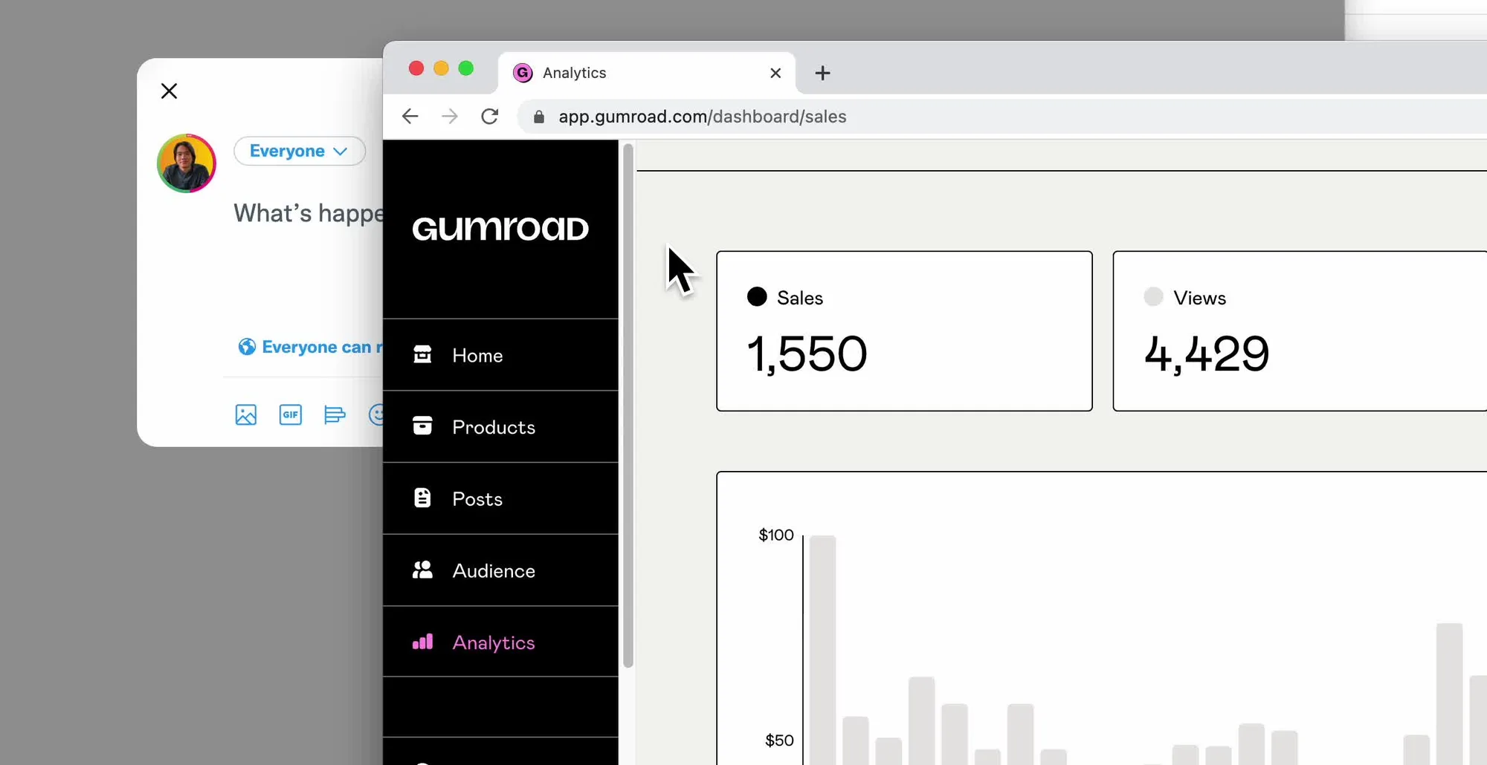Select the Analytics browser tab

tap(647, 73)
